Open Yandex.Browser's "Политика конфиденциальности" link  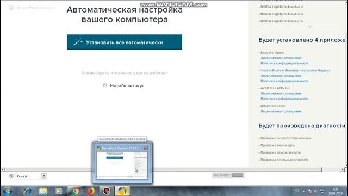(284, 81)
